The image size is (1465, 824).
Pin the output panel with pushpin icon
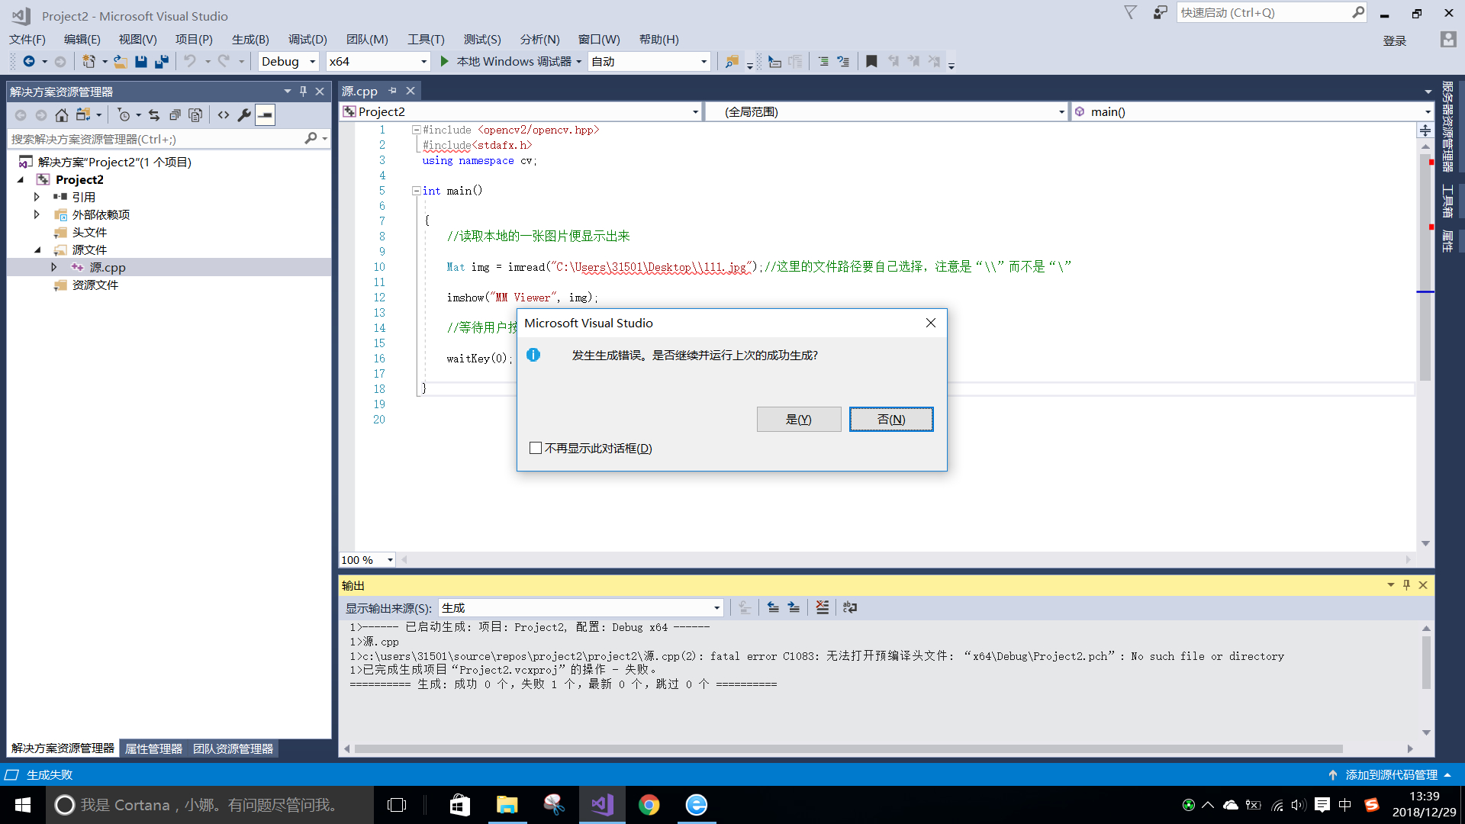pos(1406,584)
